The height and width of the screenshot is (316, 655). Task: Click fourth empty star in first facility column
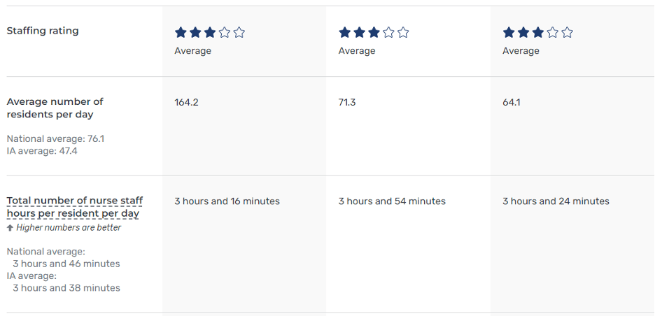[x=225, y=32]
